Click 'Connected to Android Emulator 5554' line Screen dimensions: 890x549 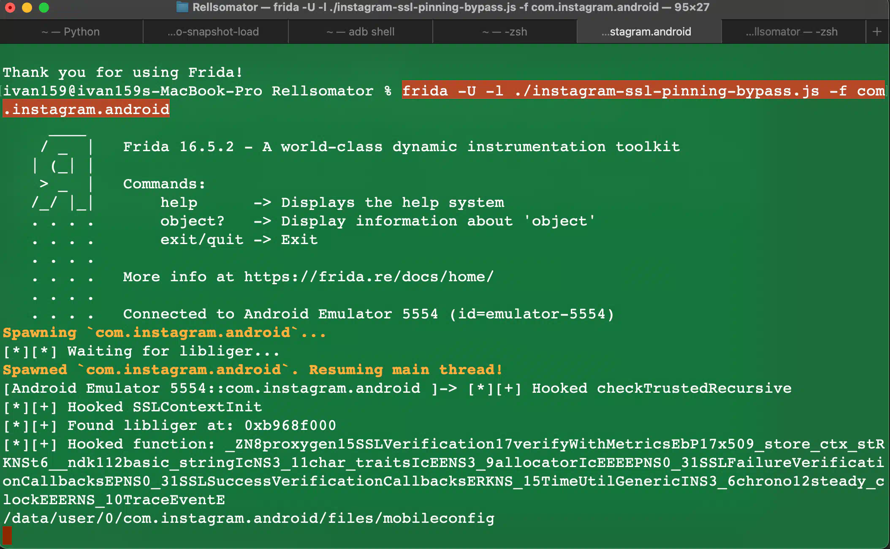(369, 314)
